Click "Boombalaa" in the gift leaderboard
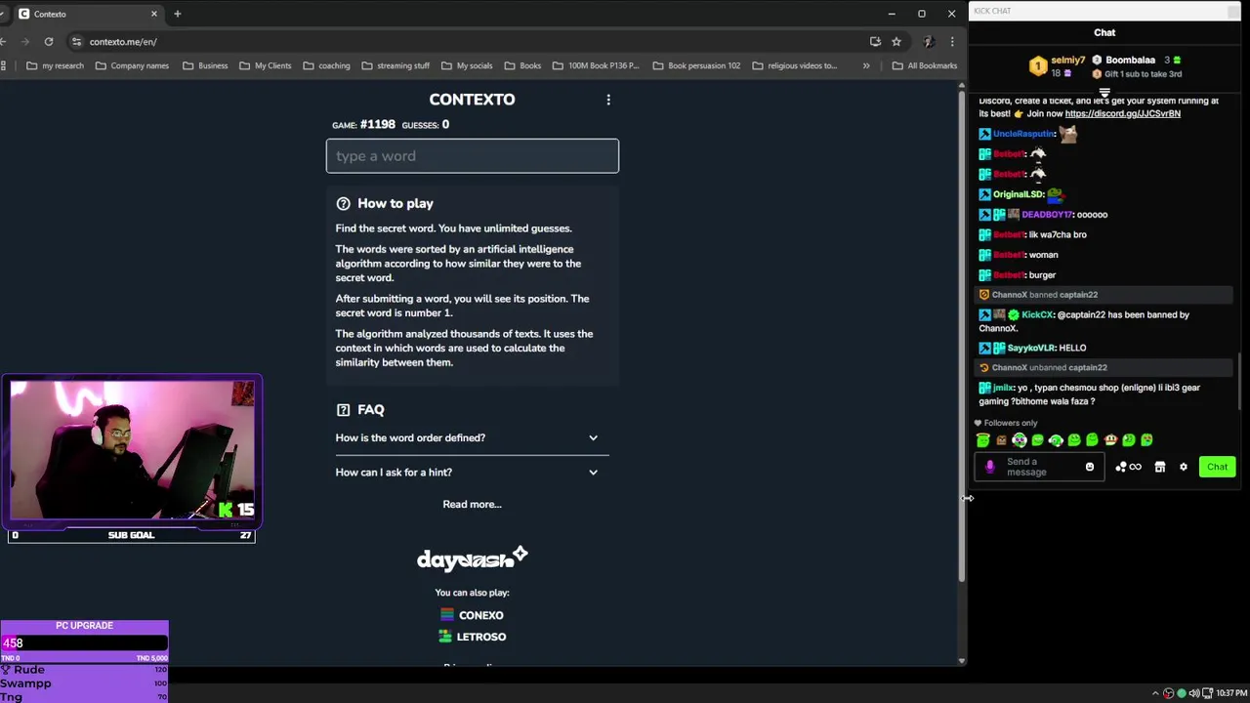The width and height of the screenshot is (1250, 703). click(1130, 60)
